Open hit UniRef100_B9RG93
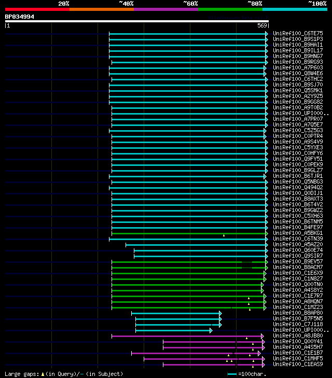This screenshot has width=332, height=378. coord(298,62)
